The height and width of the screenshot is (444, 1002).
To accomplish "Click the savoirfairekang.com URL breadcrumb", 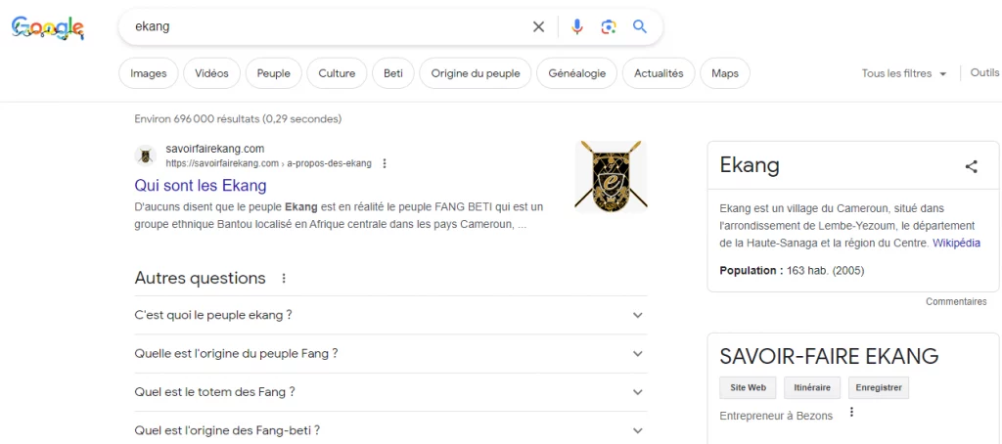I will [268, 163].
